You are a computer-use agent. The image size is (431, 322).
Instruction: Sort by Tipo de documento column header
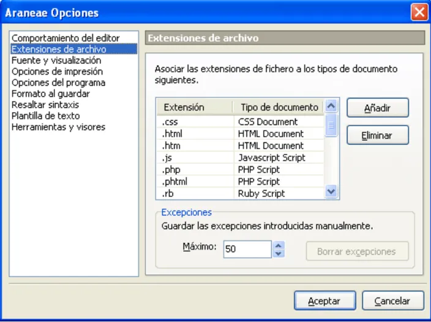point(279,107)
